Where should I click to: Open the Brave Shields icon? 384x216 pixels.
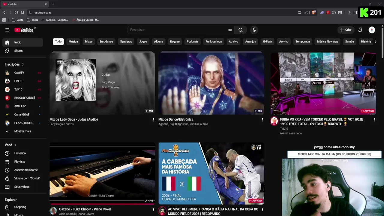point(314,13)
